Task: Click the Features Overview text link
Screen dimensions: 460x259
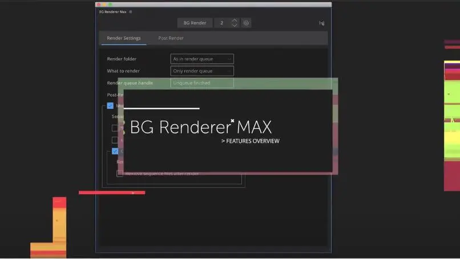Action: pyautogui.click(x=251, y=141)
